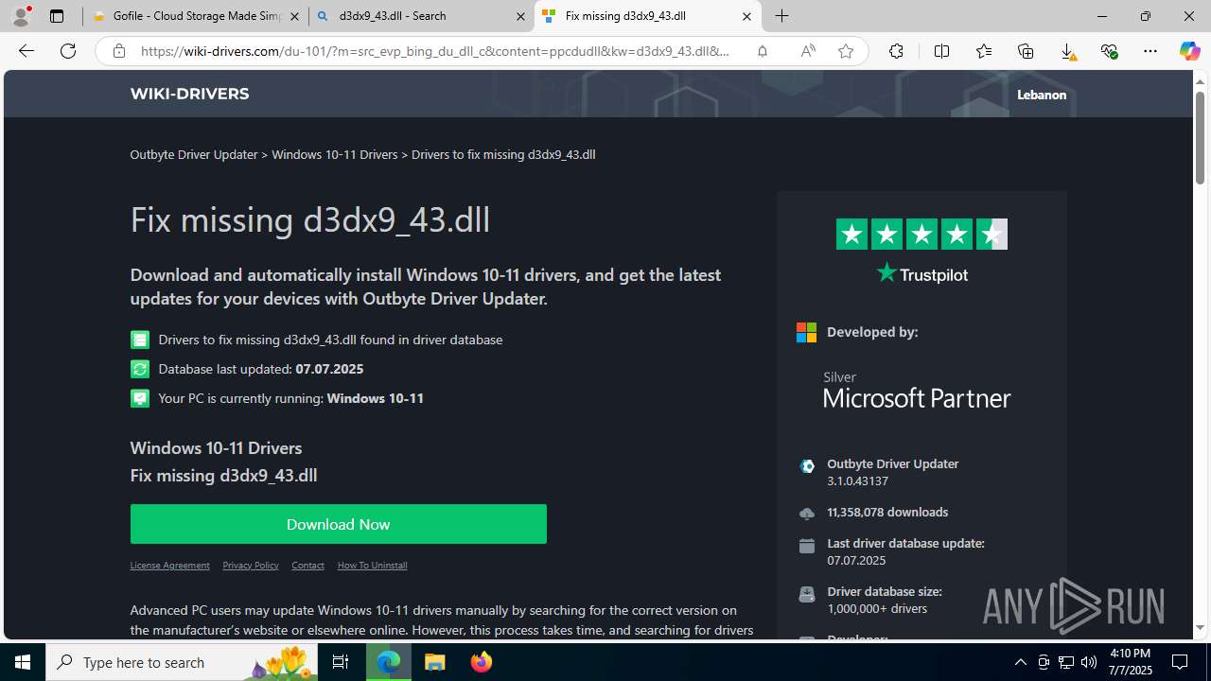The height and width of the screenshot is (681, 1211).
Task: Open the How To Uninstall link
Action: pos(372,565)
